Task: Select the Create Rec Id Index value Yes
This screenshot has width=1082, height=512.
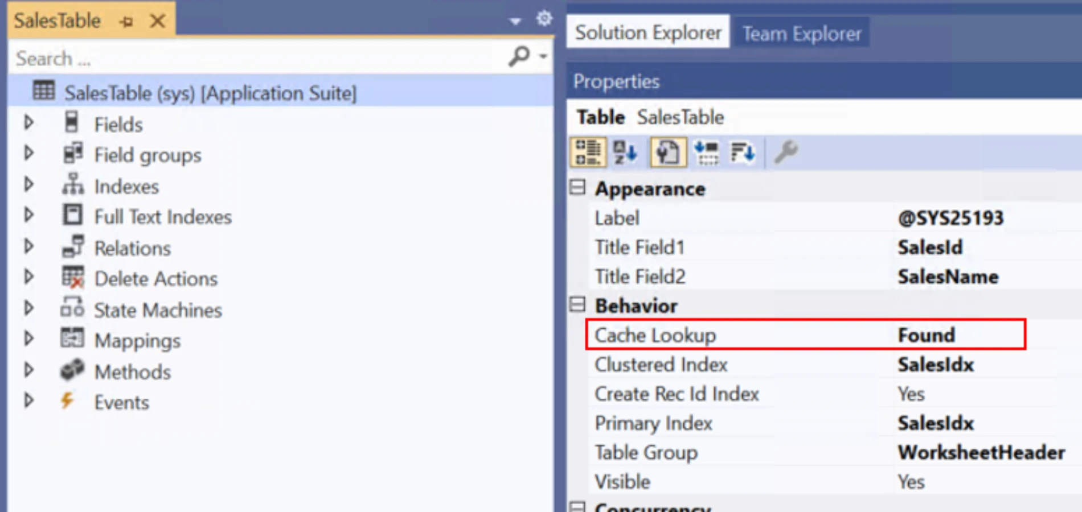Action: [911, 394]
